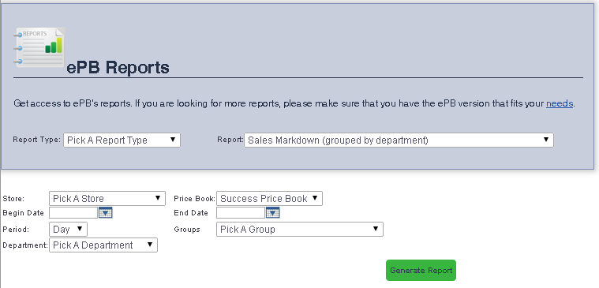This screenshot has width=599, height=288.
Task: Open the Pick A Department dropdown
Action: coord(103,245)
